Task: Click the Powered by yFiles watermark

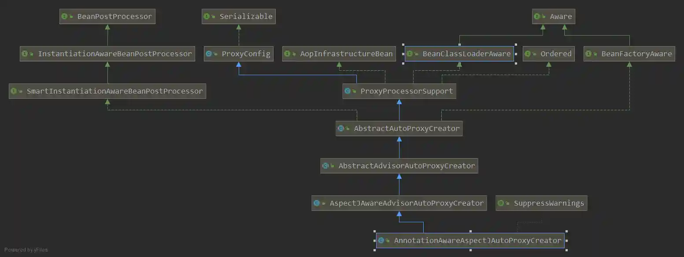Action: (x=26, y=250)
